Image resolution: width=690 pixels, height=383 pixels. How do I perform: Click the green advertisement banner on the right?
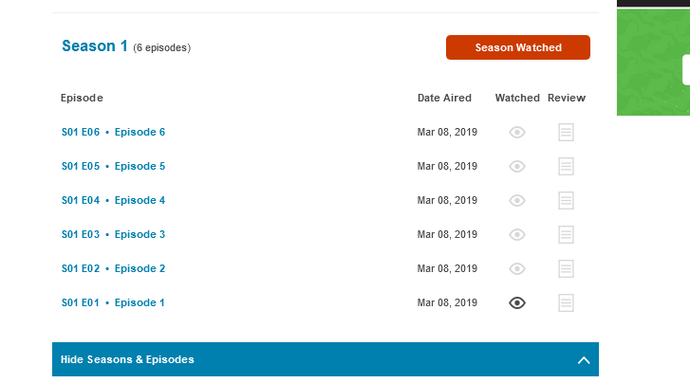pos(653,62)
